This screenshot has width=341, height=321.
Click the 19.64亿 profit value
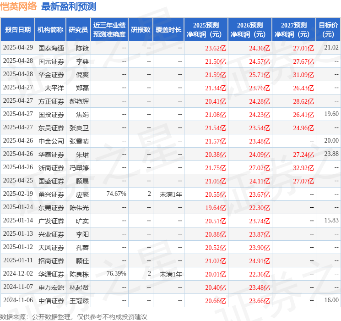pyautogui.click(x=216, y=208)
